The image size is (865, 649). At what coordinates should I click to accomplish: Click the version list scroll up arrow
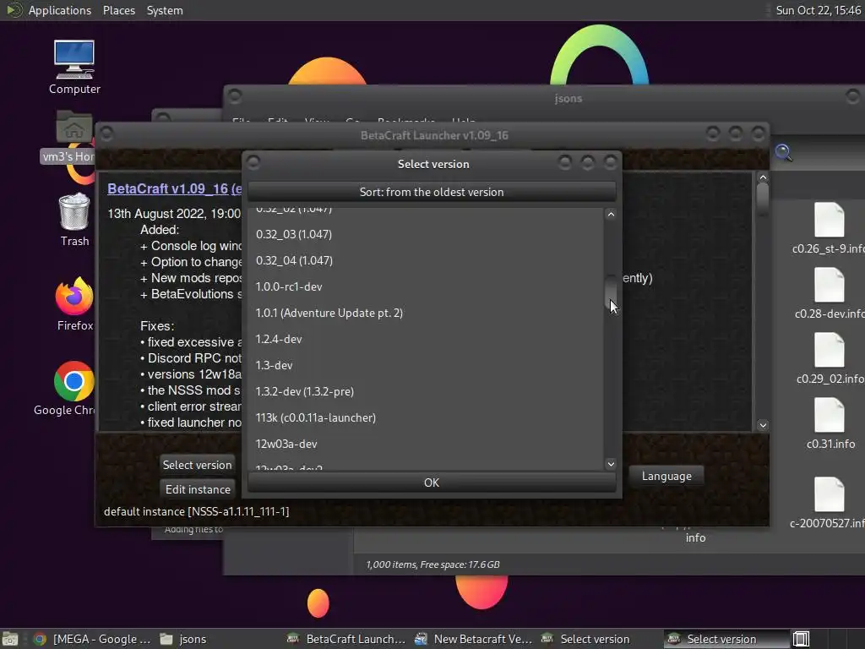point(611,215)
